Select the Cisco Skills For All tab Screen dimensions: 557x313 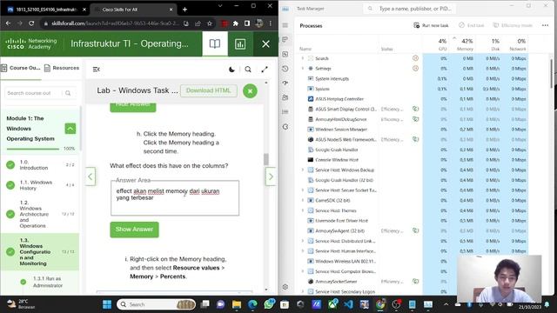pos(132,10)
